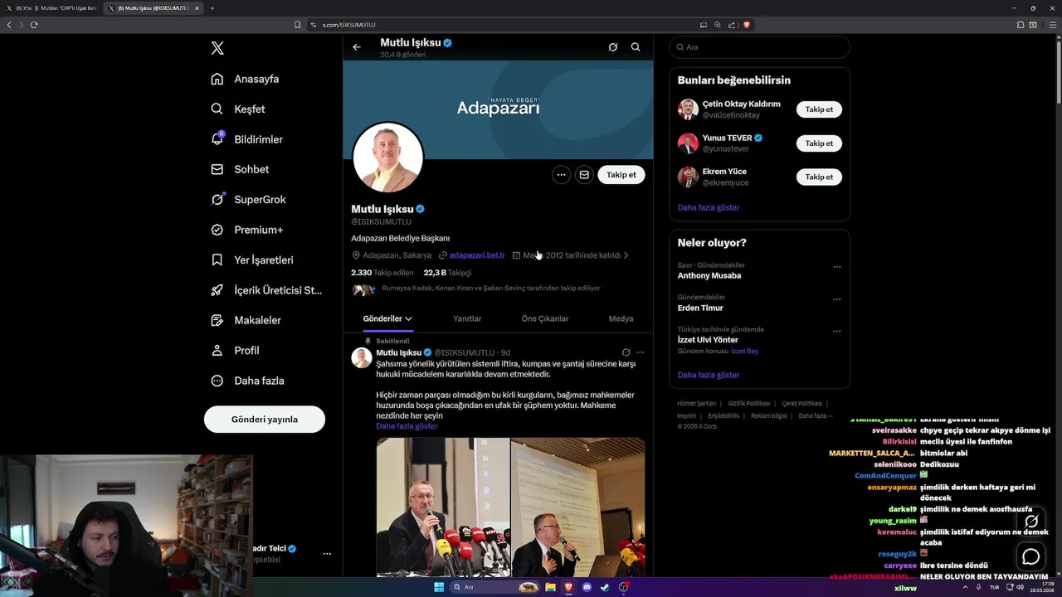Click the Grok floating button

(1031, 522)
